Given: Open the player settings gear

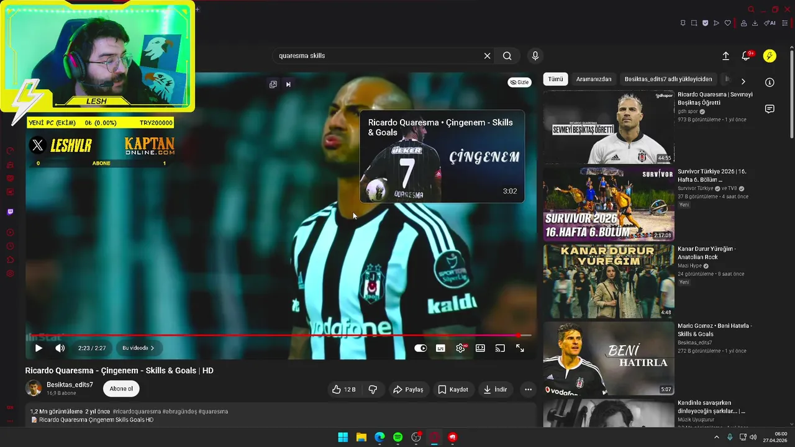Looking at the screenshot, I should coord(460,348).
